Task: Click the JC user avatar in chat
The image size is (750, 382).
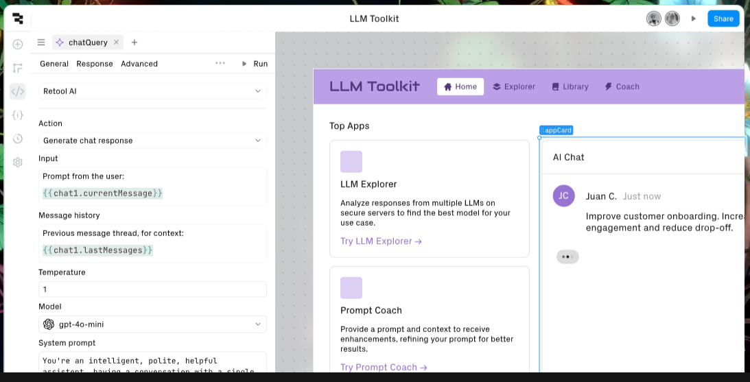Action: pyautogui.click(x=564, y=196)
